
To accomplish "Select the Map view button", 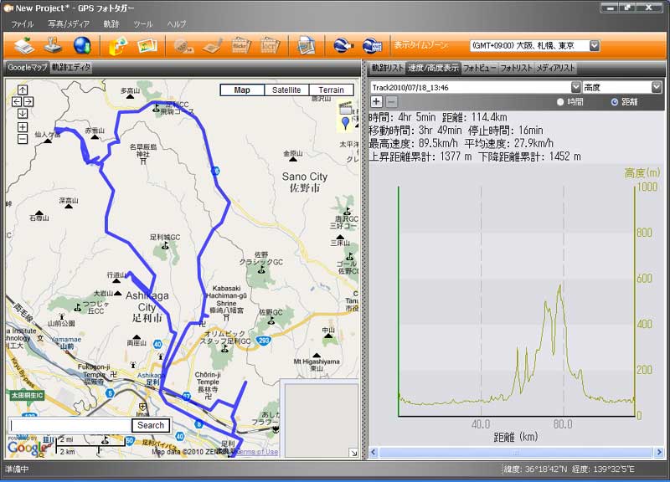I will [242, 90].
